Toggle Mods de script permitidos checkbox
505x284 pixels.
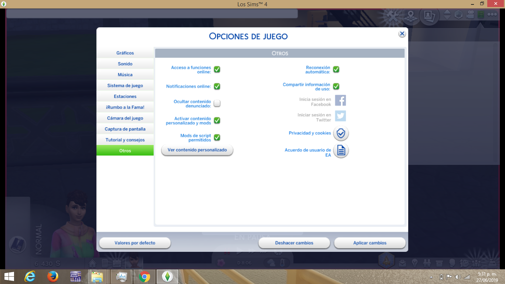coord(217,138)
